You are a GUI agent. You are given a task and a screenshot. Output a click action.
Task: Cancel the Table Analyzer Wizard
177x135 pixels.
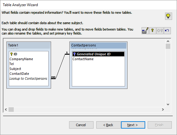click(81, 125)
